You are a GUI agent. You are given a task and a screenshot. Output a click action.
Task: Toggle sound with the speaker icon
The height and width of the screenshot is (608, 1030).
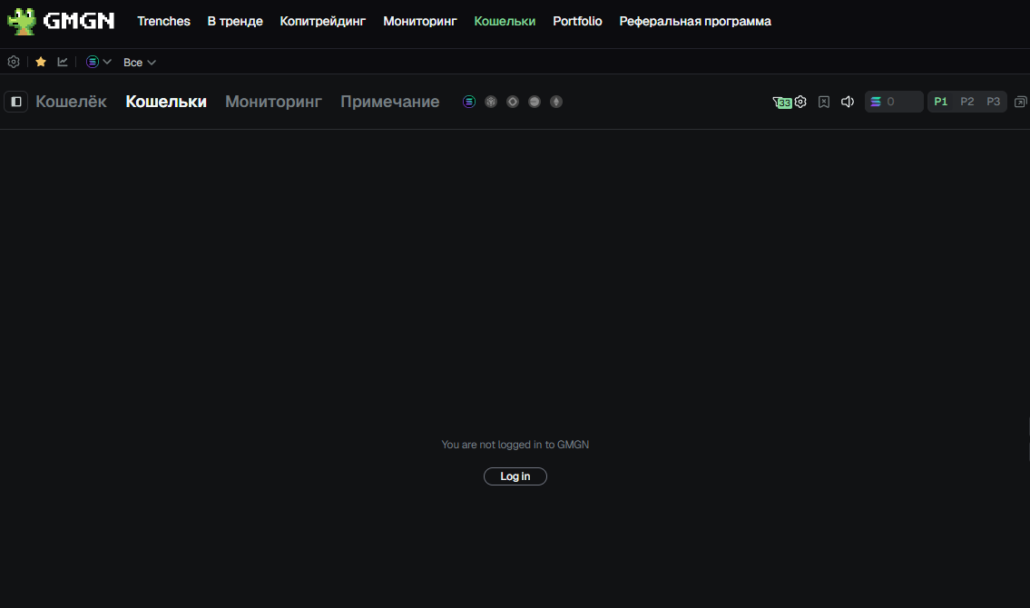tap(848, 102)
